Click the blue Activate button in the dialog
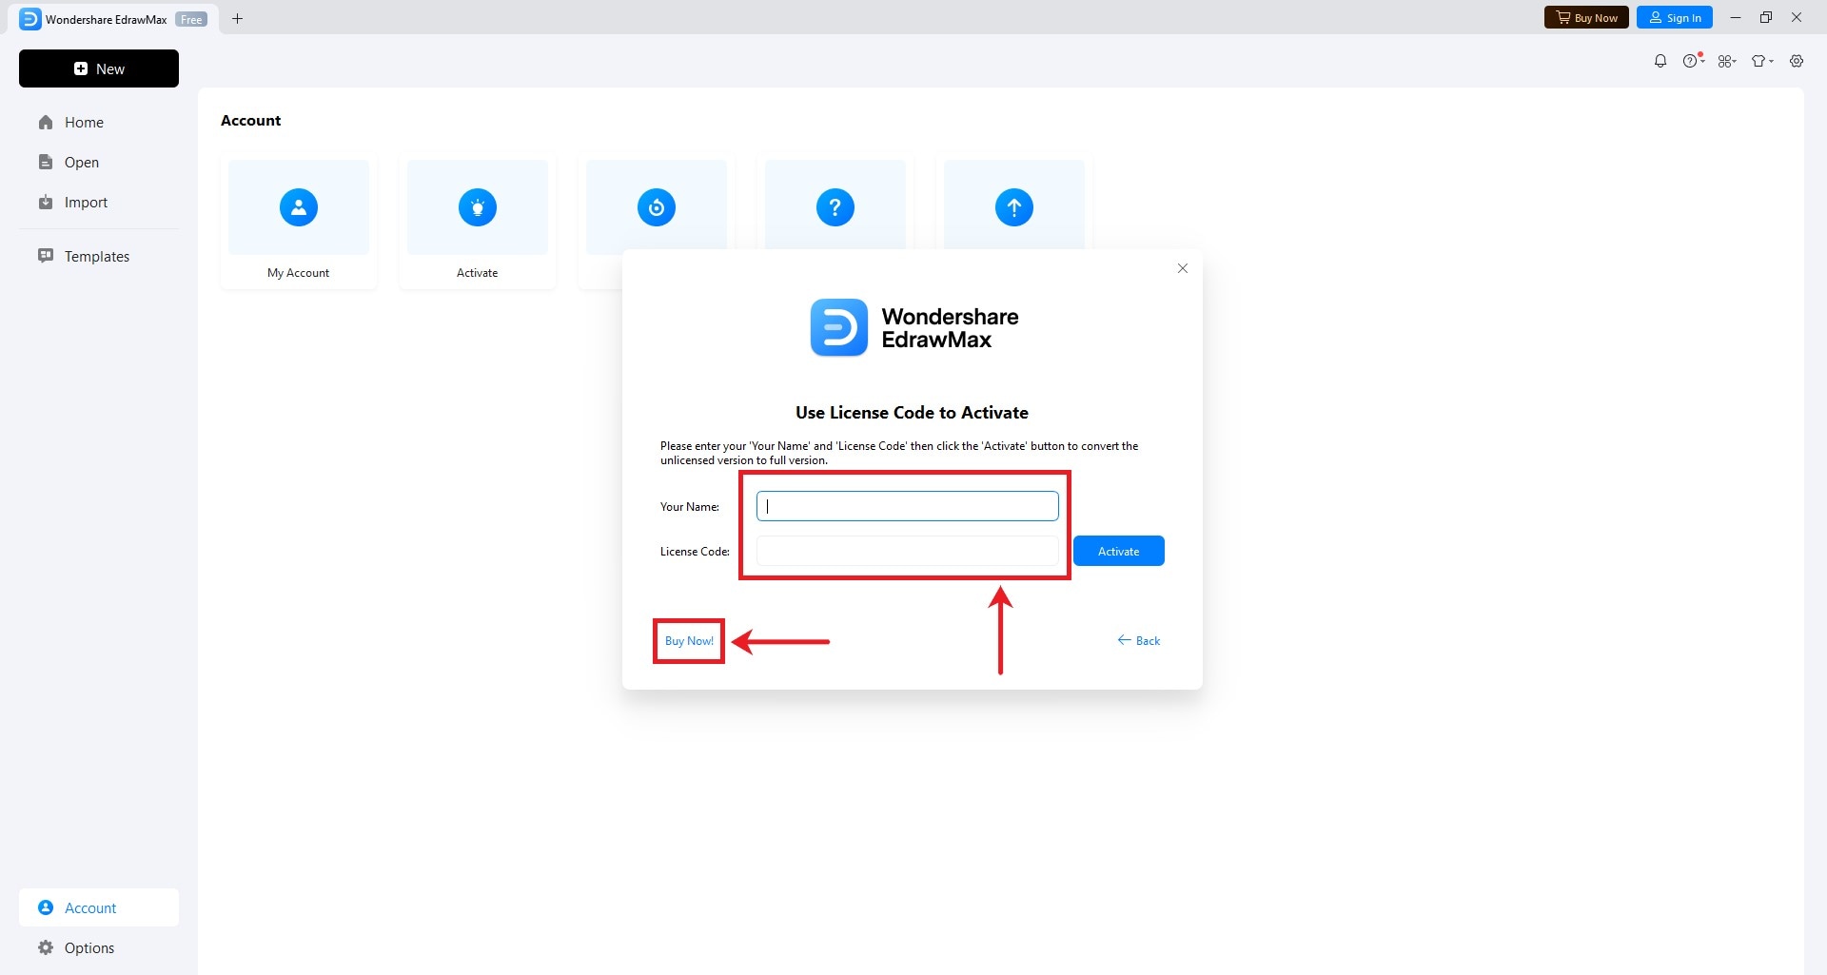Image resolution: width=1827 pixels, height=975 pixels. click(x=1119, y=551)
